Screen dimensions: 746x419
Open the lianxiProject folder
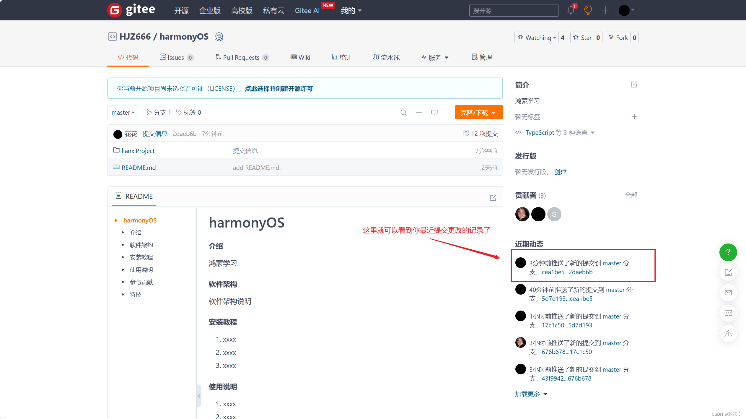[138, 151]
